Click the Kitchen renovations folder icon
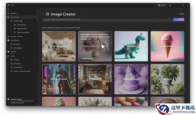The height and width of the screenshot is (115, 196). click(15, 32)
